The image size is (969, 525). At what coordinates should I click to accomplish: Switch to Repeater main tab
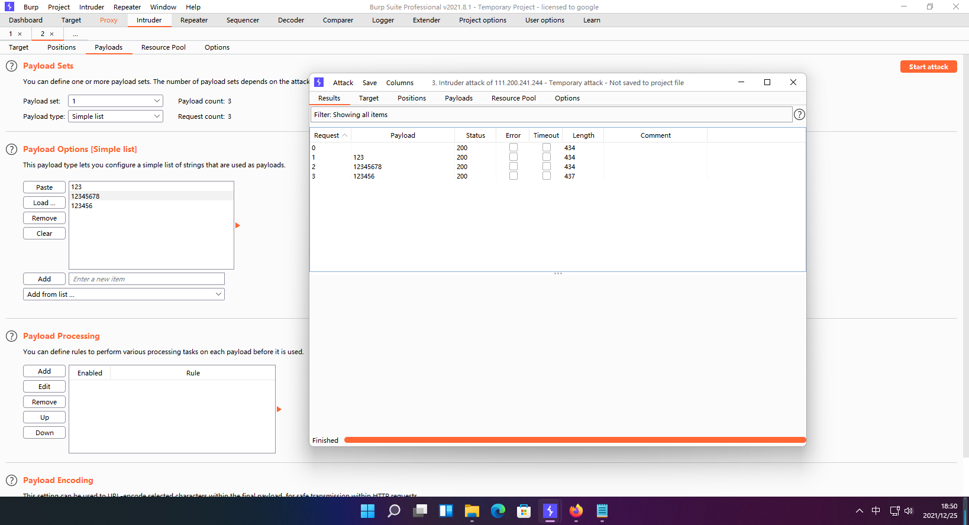[194, 20]
